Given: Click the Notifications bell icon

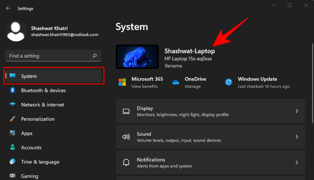Looking at the screenshot, I should pos(126,162).
